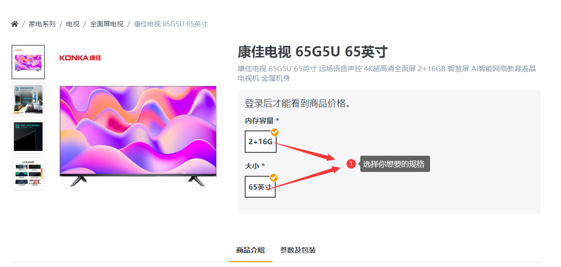The height and width of the screenshot is (267, 561).
Task: Click the KONKA 康佳 brand logo
Action: pyautogui.click(x=80, y=57)
